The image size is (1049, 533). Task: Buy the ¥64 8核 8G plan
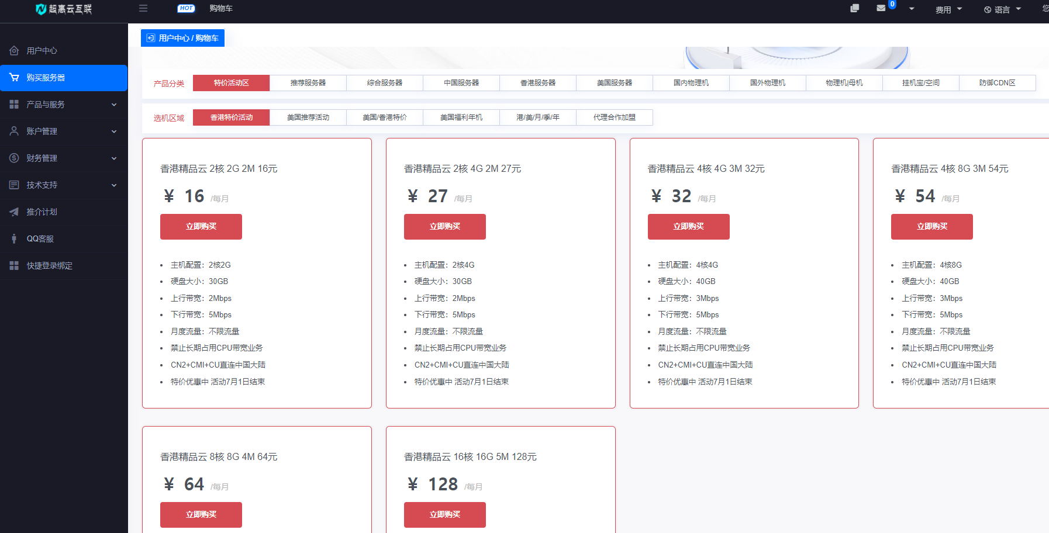201,515
